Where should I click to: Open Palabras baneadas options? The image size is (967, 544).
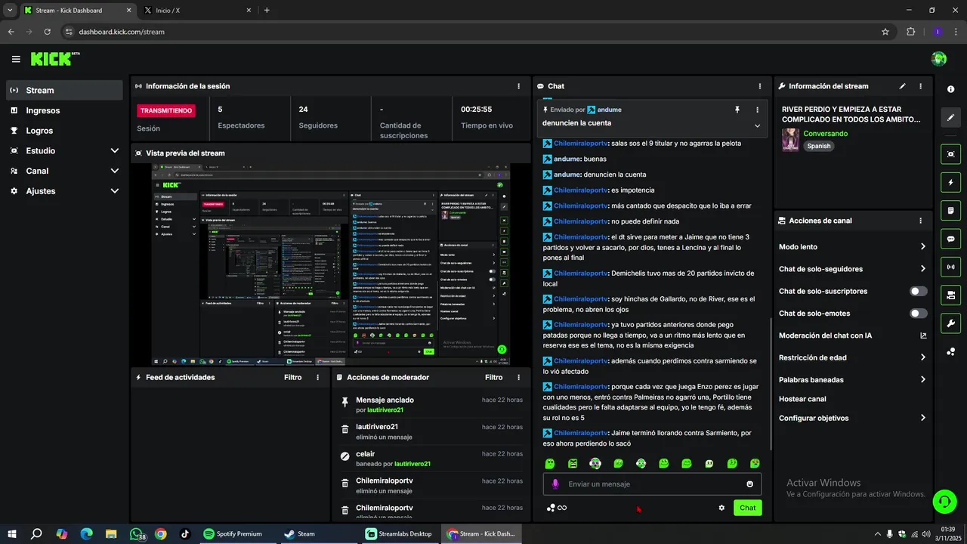[x=852, y=380]
